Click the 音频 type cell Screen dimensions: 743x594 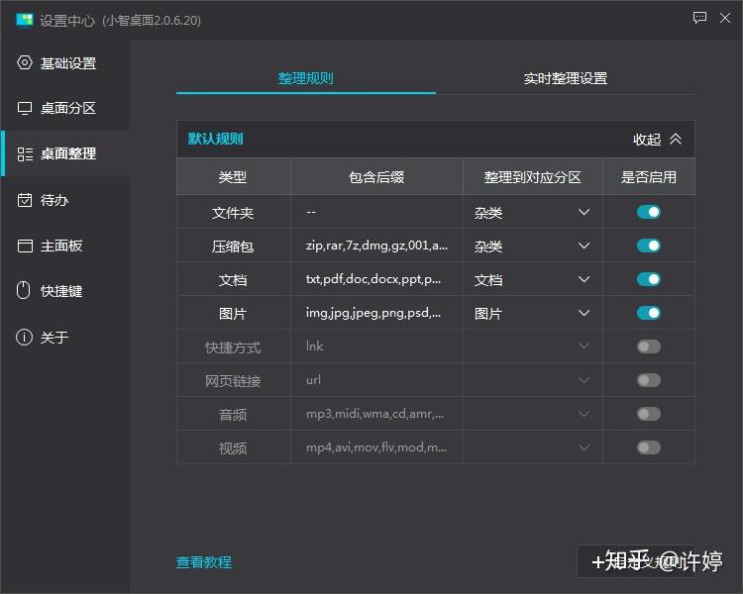pyautogui.click(x=233, y=414)
